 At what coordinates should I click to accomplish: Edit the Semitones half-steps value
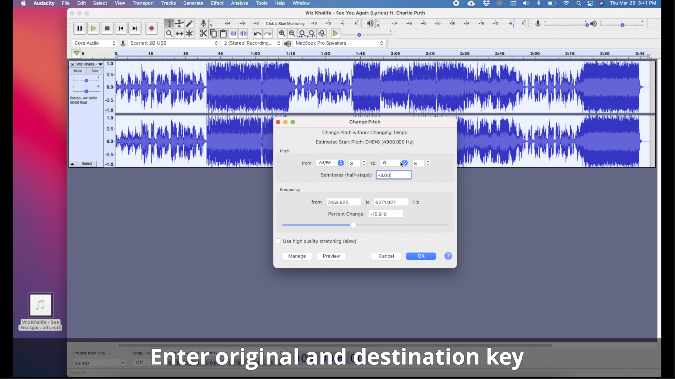(x=393, y=175)
